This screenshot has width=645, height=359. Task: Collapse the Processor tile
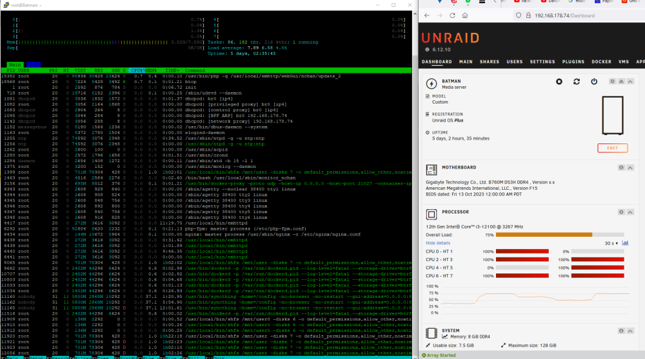tap(630, 212)
